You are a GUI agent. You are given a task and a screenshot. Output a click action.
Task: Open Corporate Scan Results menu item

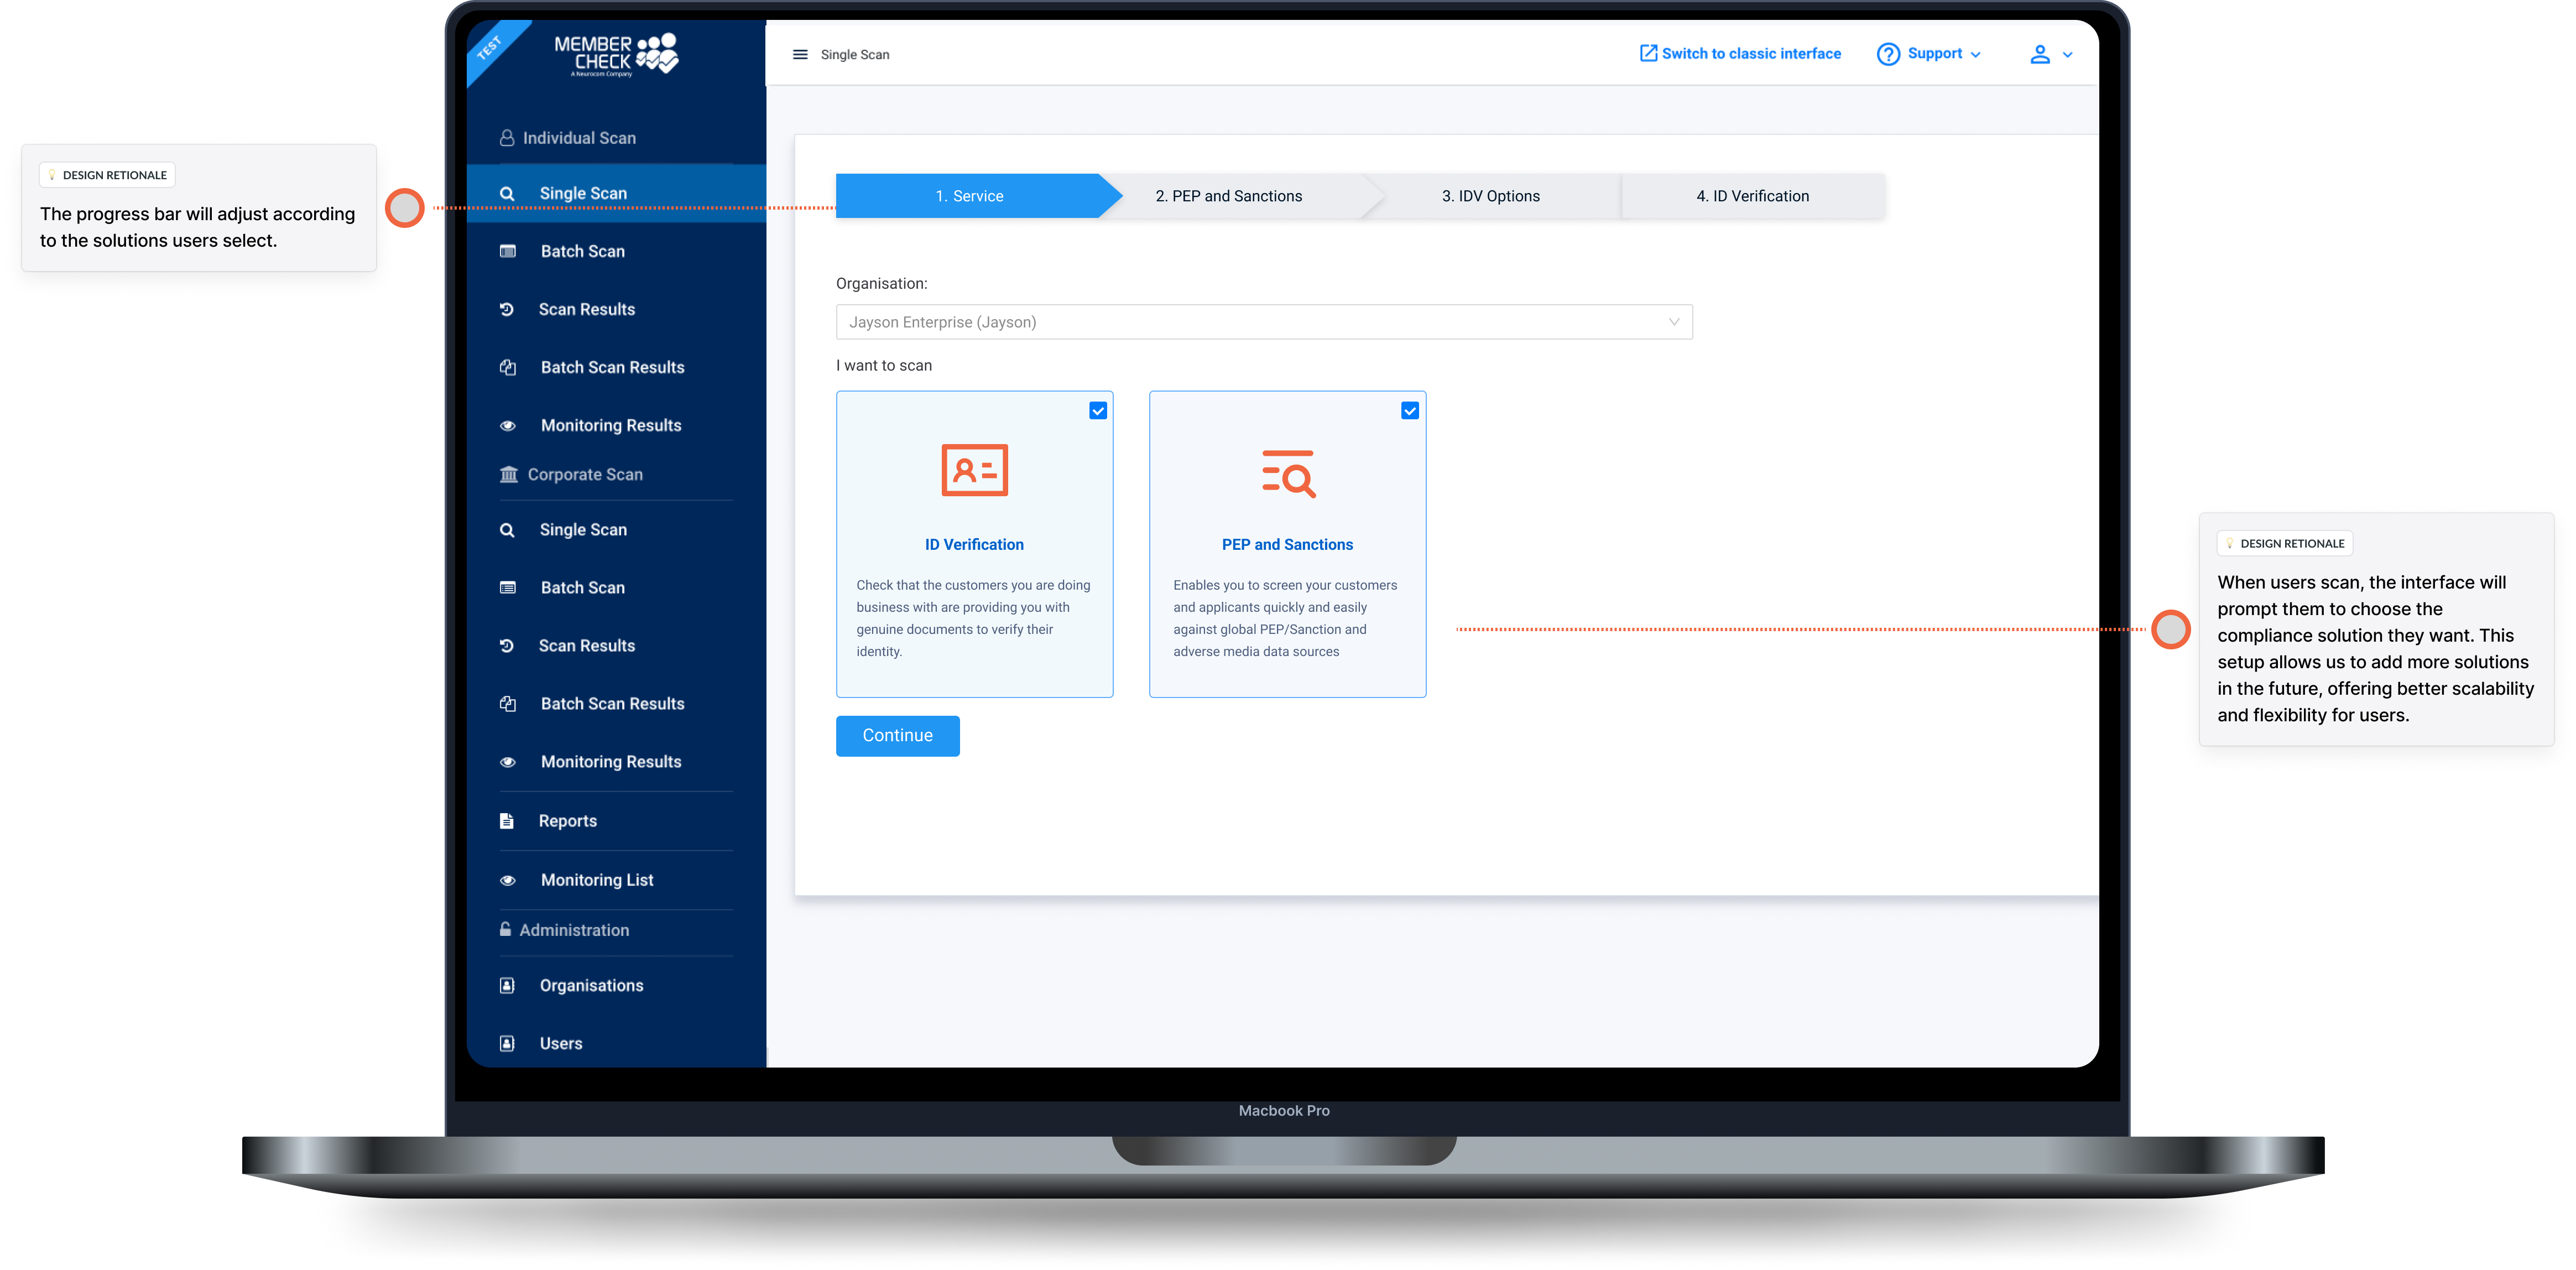click(x=586, y=646)
